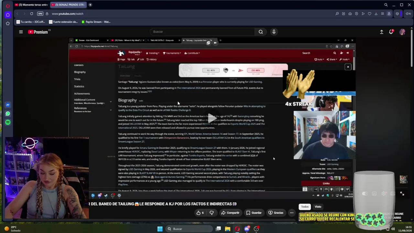
Task: Dislike the video with thumbs down
Action: coord(212,213)
